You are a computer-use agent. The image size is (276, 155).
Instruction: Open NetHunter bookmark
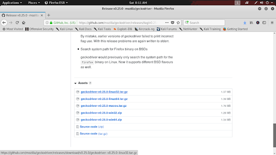tap(188, 29)
